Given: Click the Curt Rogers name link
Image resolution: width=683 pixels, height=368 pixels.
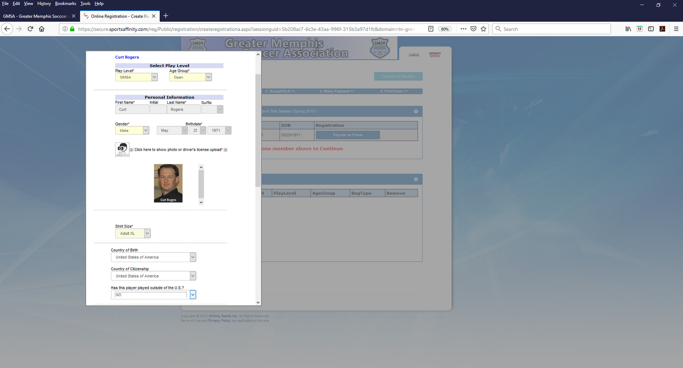Looking at the screenshot, I should coord(127,57).
